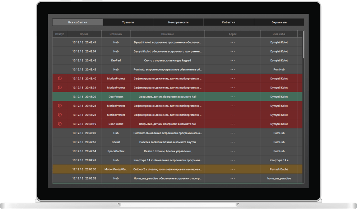Select the SpaceControl disarm event row
Screen dimensions: 357x209
pos(167,151)
